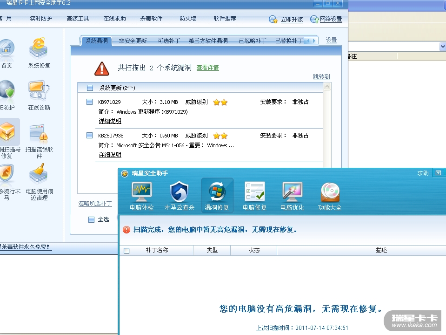Check the KB971029 patch checkbox
The height and width of the screenshot is (335, 446).
pos(89,102)
